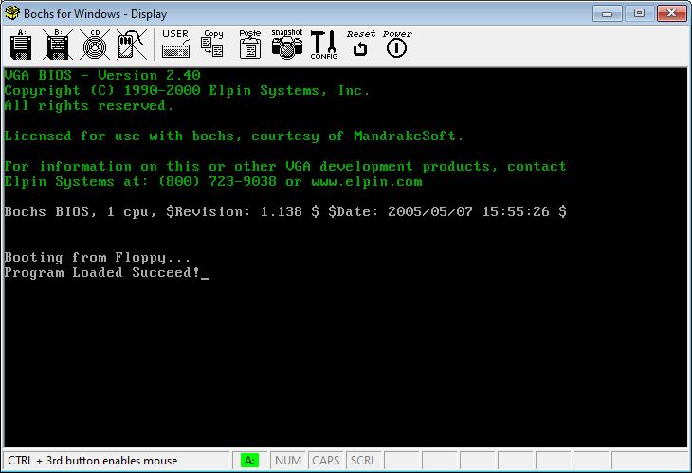Click 'CTRL + 3rd button enables mouse' text
Screen dimensions: 692x473
[x=93, y=461]
